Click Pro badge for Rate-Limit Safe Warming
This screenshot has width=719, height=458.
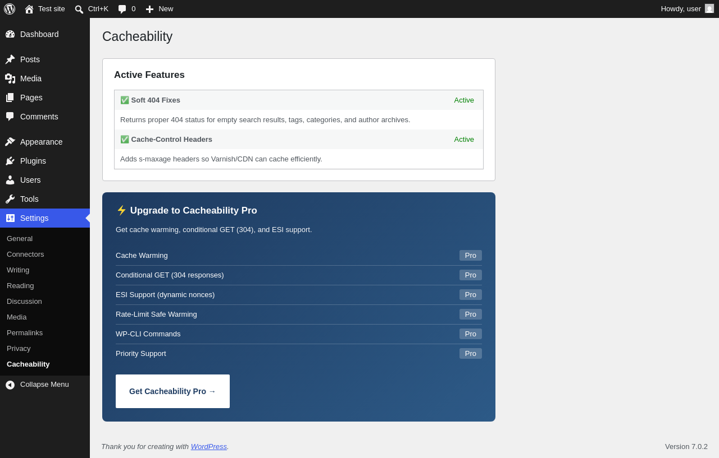tap(471, 314)
